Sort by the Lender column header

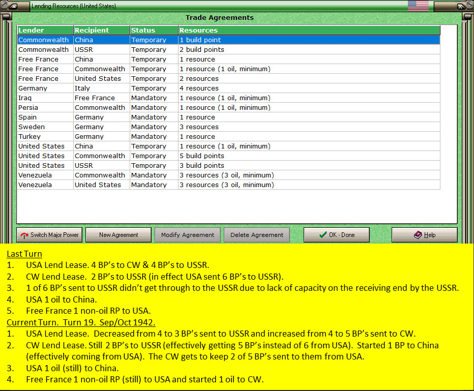click(45, 30)
